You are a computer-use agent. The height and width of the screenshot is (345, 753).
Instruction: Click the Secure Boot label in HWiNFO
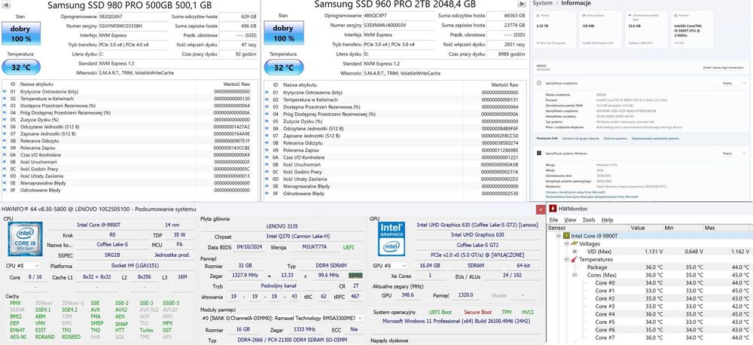(x=477, y=312)
